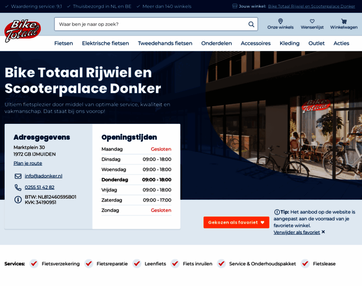Screen dimensions: 362x286
Task: Focus the 'Waar ben je naar op zoek?' search field
Action: point(156,24)
